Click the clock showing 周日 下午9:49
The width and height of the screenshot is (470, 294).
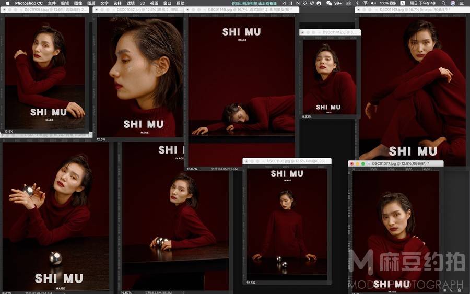click(x=422, y=3)
